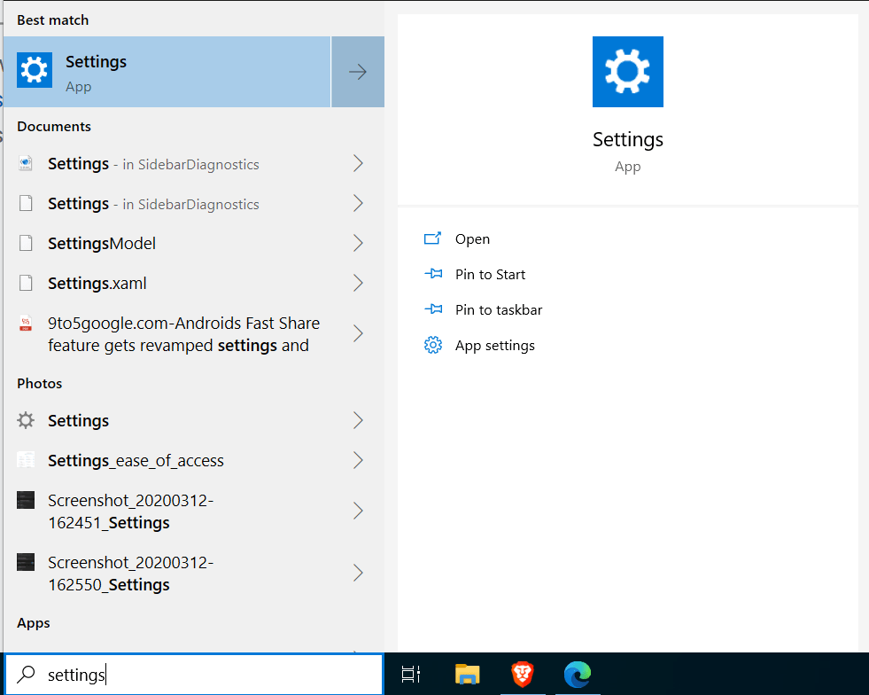Select the large blue Settings tile icon
Image resolution: width=869 pixels, height=695 pixels.
tap(627, 72)
